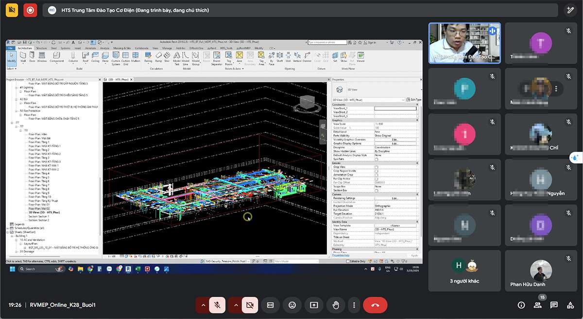Click the Component tool icon
The image size is (583, 319).
57,58
